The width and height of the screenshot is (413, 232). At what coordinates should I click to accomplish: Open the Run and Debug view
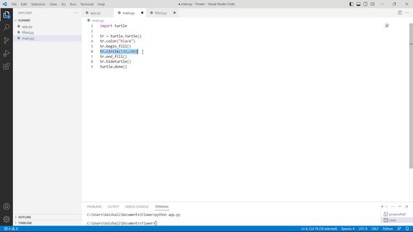click(6, 53)
